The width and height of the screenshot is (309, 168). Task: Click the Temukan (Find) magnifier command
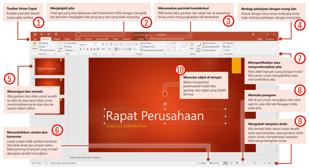pos(228,43)
